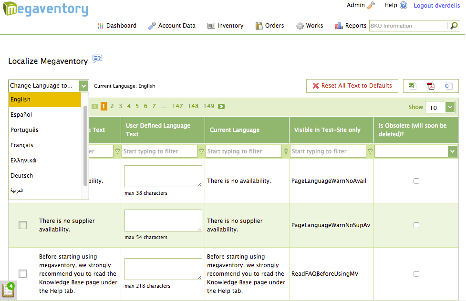The height and width of the screenshot is (301, 466).
Task: Select the row 'There is no supplier availability'
Action: (x=22, y=225)
